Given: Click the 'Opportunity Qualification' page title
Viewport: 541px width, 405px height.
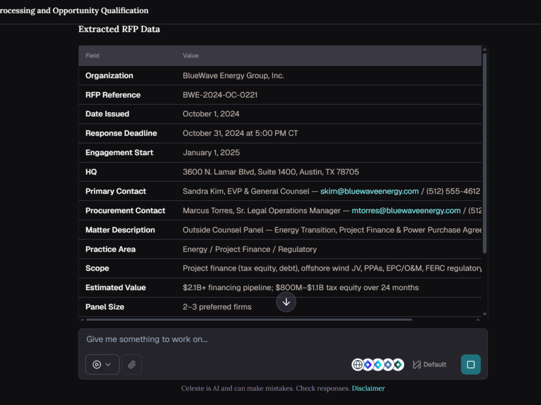Looking at the screenshot, I should (100, 11).
